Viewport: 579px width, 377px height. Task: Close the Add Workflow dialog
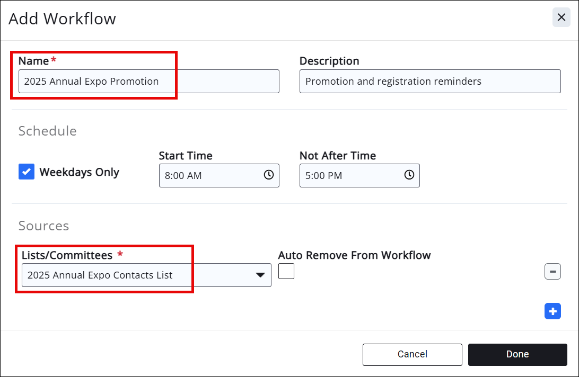pos(562,17)
